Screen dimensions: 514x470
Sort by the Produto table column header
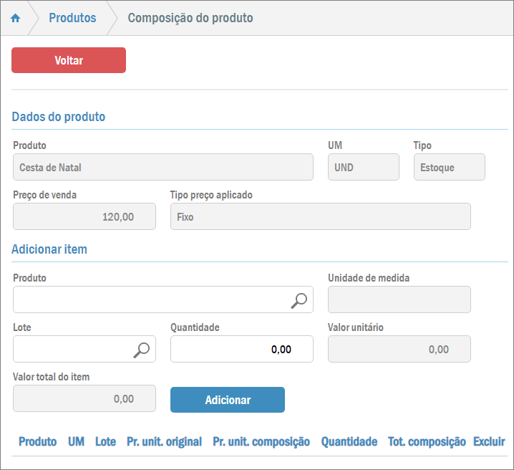coord(37,441)
